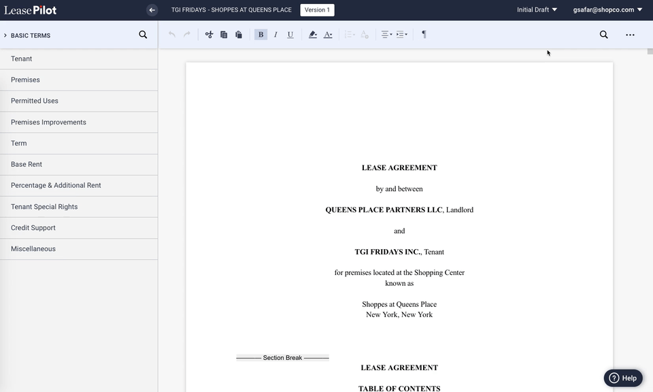Click the paste clipboard icon
The height and width of the screenshot is (392, 653).
tap(239, 35)
